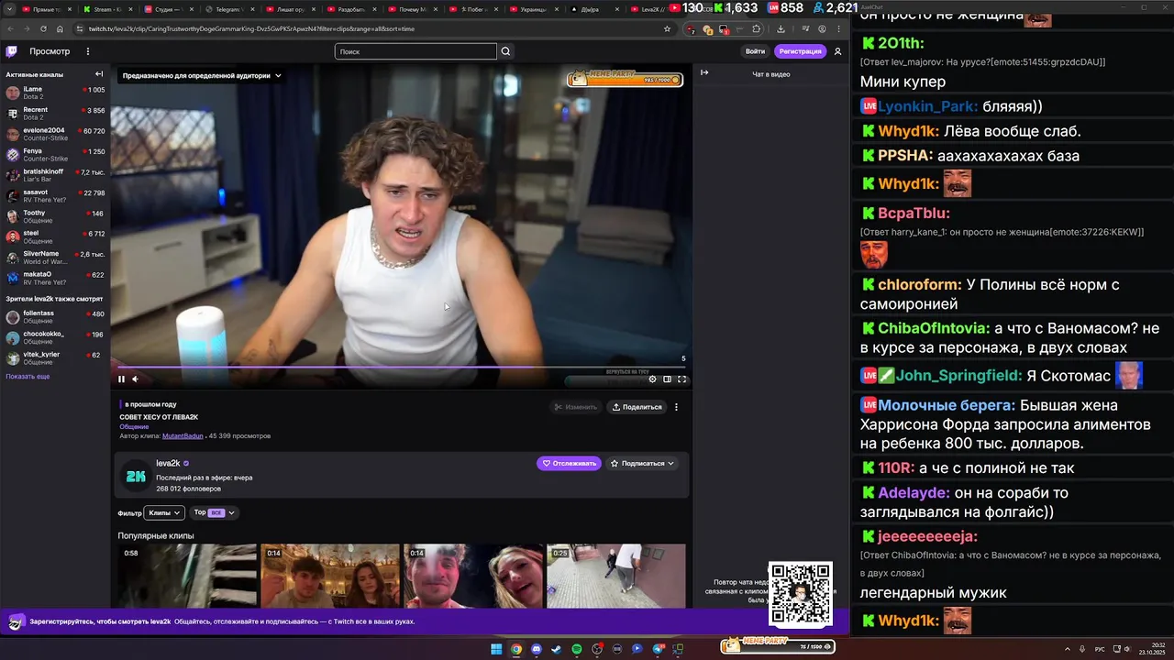Expand the audience warning dropdown
This screenshot has height=660, width=1174.
coord(201,76)
